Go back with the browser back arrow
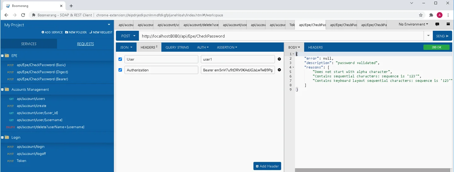 tap(6, 15)
